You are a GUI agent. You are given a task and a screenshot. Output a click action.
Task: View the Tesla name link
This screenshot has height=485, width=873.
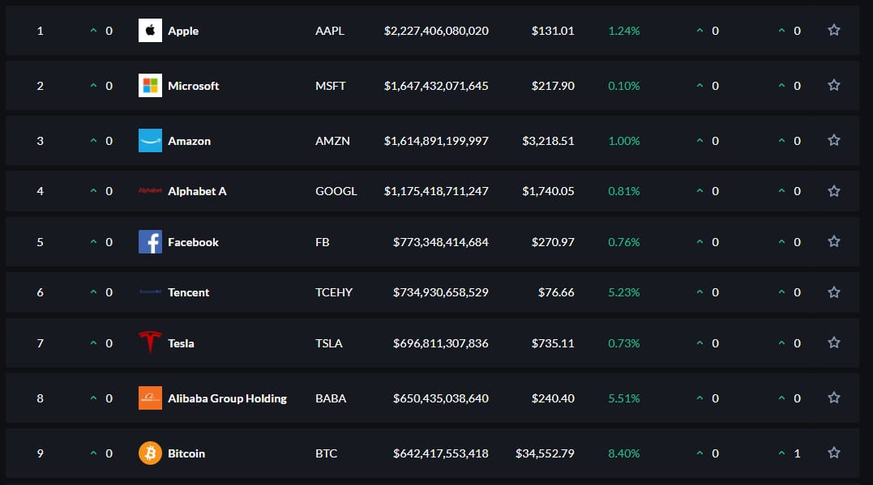(181, 344)
